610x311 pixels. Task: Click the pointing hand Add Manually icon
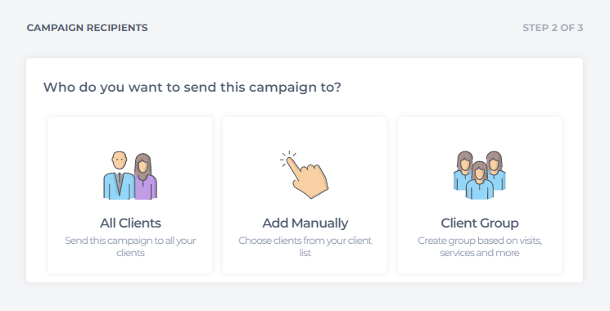point(305,174)
